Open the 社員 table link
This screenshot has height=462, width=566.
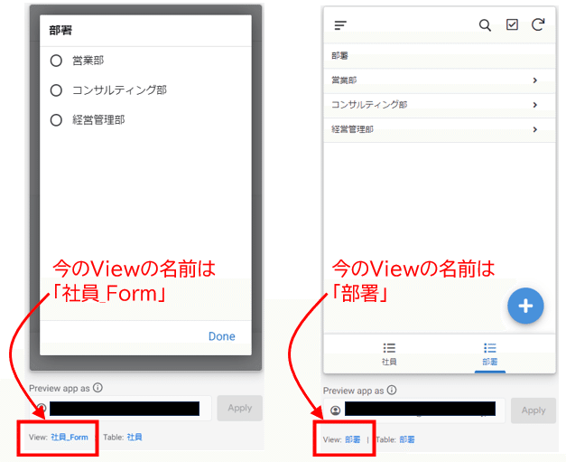pos(135,438)
